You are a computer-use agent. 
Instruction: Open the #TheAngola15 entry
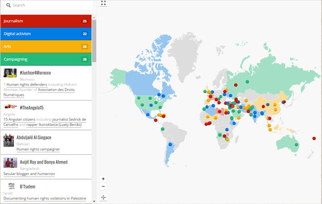pyautogui.click(x=46, y=115)
